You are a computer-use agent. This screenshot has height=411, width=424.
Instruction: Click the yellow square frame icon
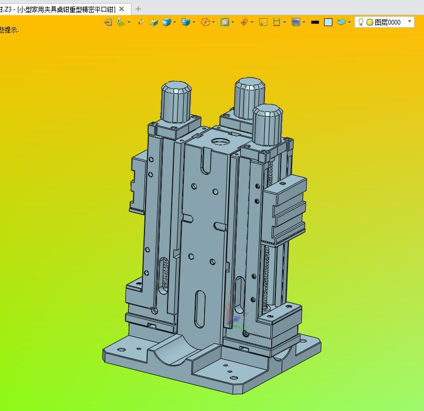(263, 22)
